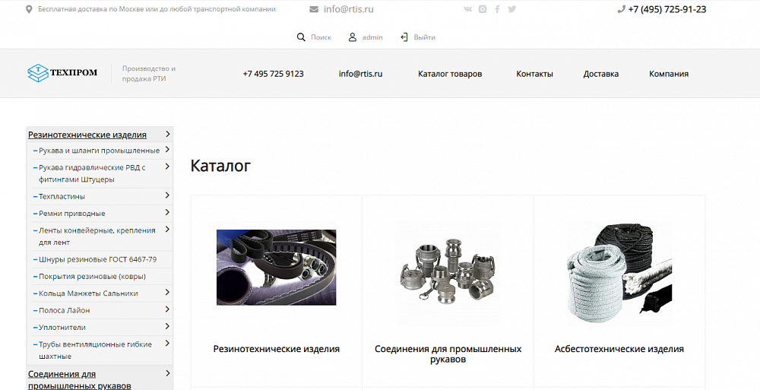Open Доставка menu item
760x390 pixels.
coord(601,74)
